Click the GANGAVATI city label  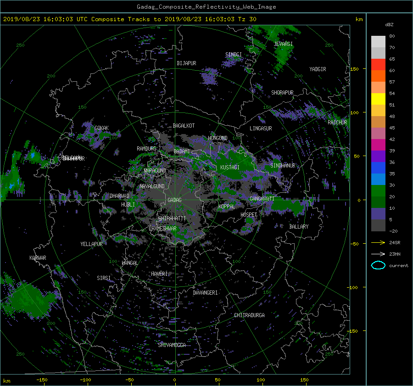click(x=262, y=199)
